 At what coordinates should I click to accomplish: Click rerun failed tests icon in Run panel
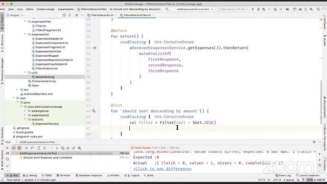(x=7, y=153)
